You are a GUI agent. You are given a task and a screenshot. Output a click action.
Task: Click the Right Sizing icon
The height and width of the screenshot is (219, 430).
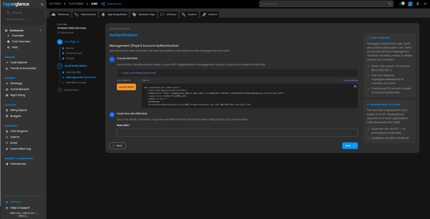[6, 95]
